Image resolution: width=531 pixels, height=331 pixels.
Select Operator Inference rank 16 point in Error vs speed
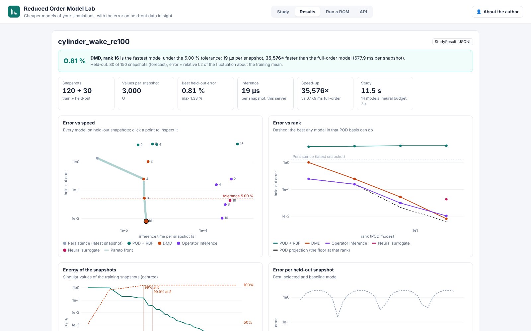tap(222, 218)
